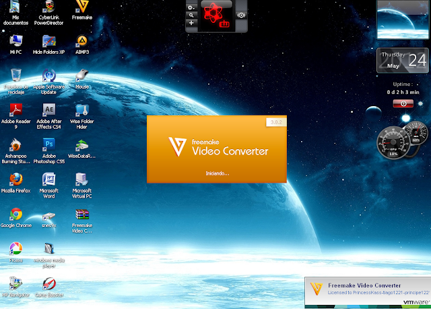Select the snes9x emulator icon
Viewport: 431px width, 309px height.
click(48, 220)
